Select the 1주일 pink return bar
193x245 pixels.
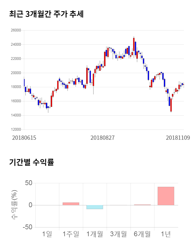click(71, 204)
